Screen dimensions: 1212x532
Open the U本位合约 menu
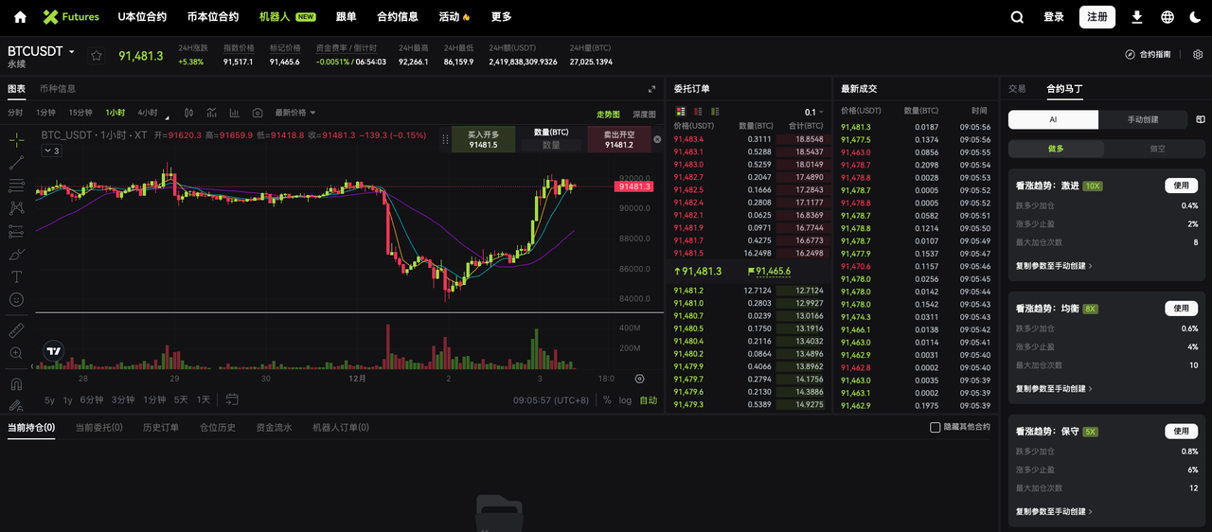tap(142, 17)
